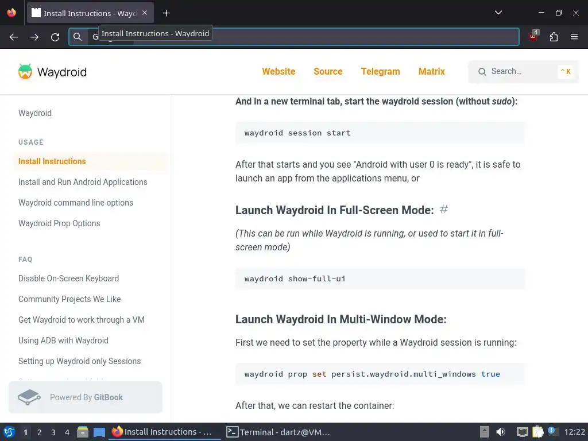Screen dimensions: 588x441
Task: Switch to workspace 2
Action: click(40, 432)
